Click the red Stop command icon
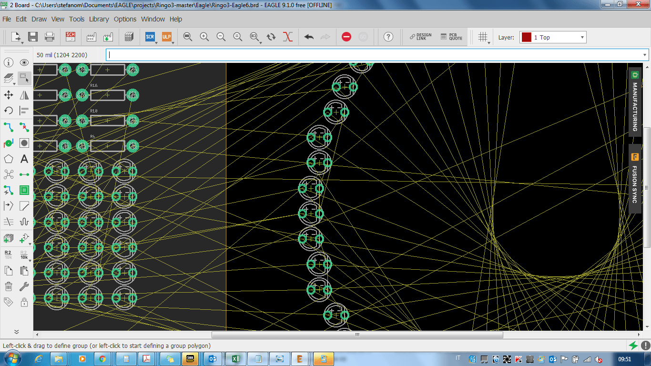 pyautogui.click(x=346, y=37)
